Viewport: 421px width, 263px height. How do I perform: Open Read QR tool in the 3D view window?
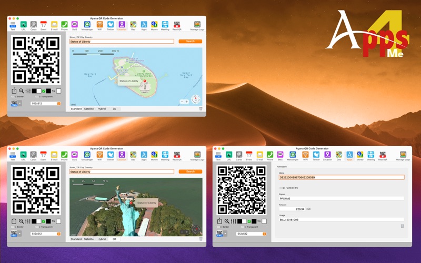(177, 156)
